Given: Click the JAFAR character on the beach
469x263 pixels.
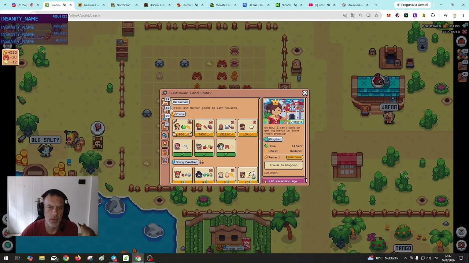Looking at the screenshot, I should pyautogui.click(x=389, y=118).
